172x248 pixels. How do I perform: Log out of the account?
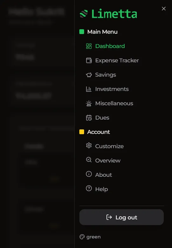click(122, 217)
